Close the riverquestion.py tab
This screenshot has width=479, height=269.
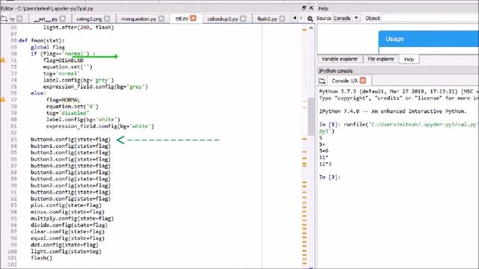click(x=162, y=19)
